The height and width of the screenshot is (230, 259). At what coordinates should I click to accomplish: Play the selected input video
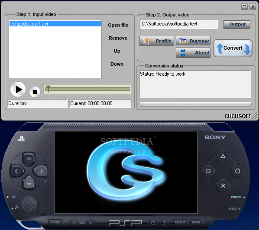point(18,89)
